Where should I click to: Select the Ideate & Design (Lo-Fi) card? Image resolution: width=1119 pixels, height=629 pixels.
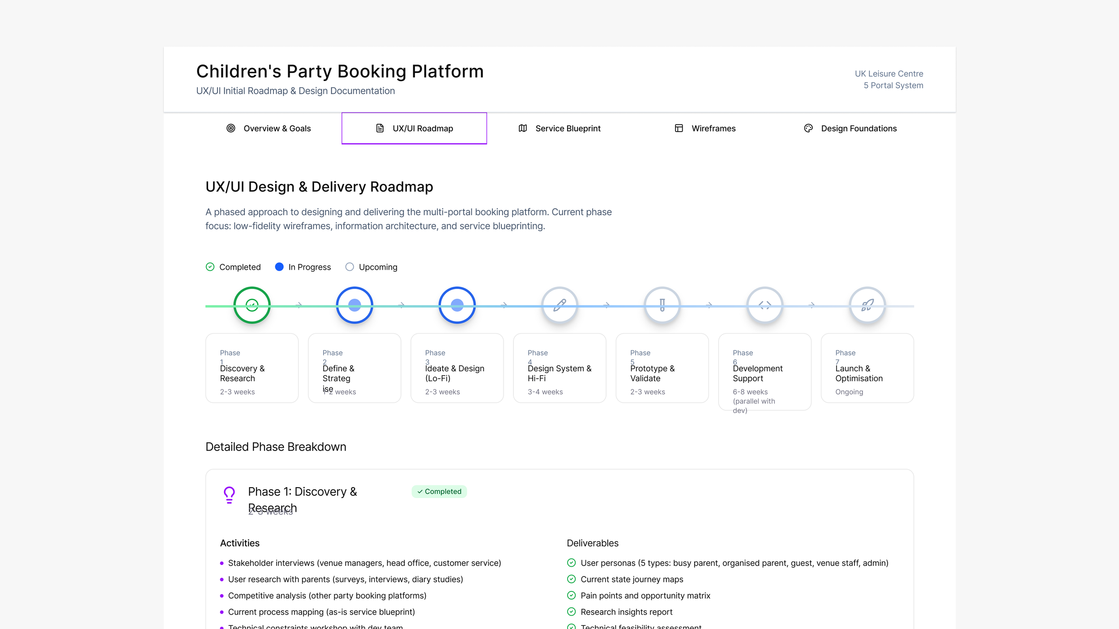(457, 368)
